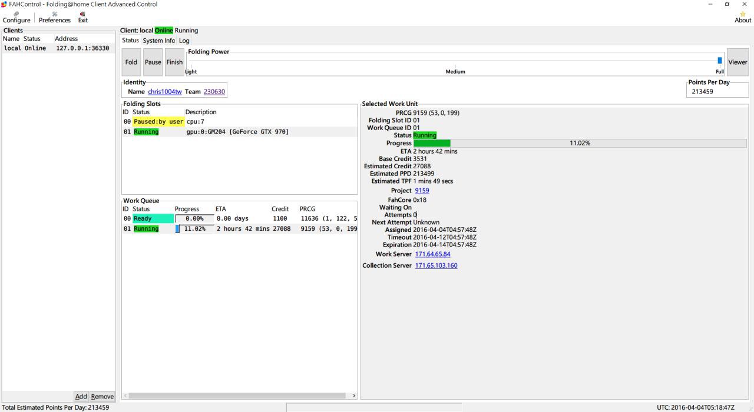754x412 pixels.
Task: Click the UTC time in status bar
Action: click(x=696, y=407)
